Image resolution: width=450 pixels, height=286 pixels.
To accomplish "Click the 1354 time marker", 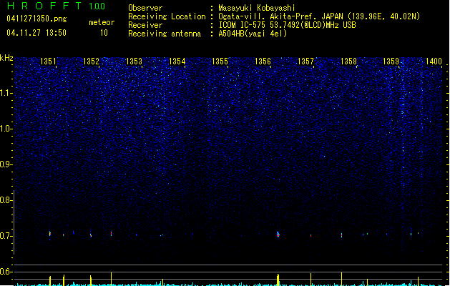I will (177, 61).
